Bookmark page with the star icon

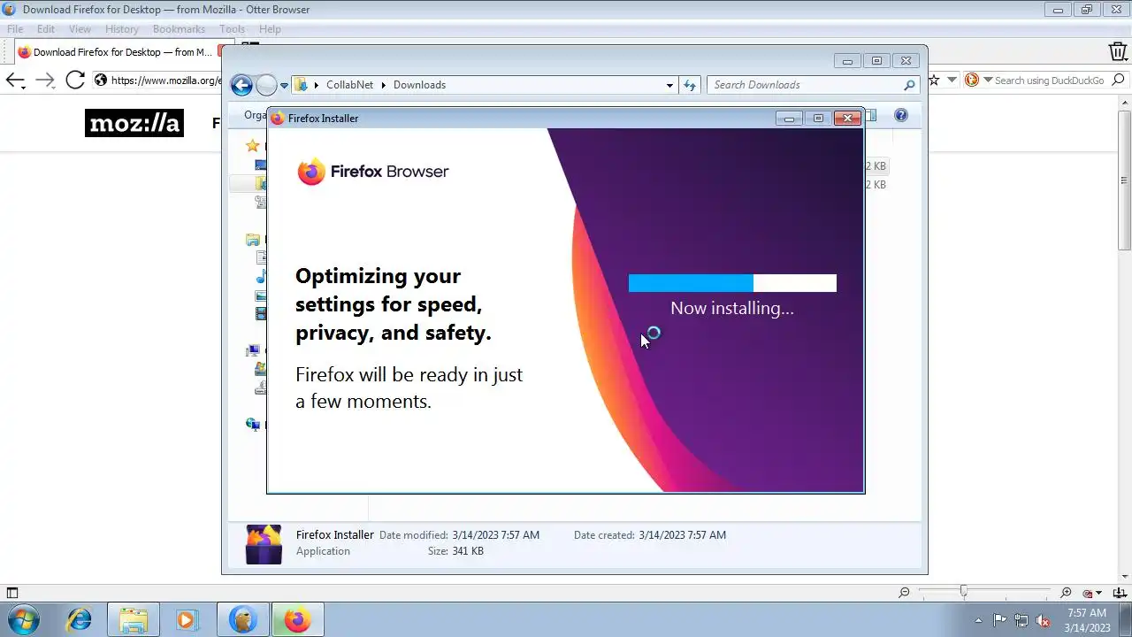(934, 80)
